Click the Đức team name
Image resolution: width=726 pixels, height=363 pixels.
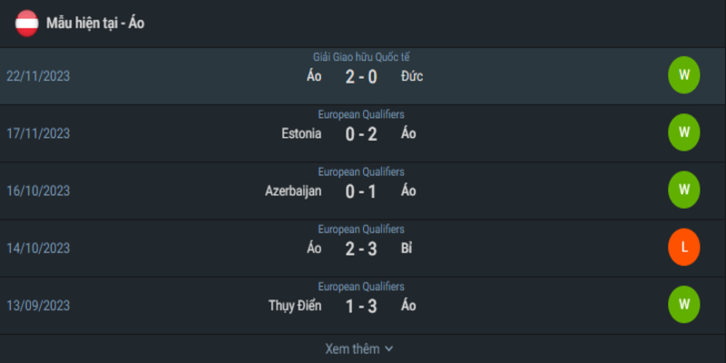coord(412,76)
